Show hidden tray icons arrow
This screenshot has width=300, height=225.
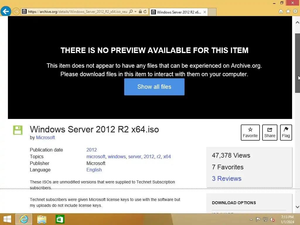[251, 219]
